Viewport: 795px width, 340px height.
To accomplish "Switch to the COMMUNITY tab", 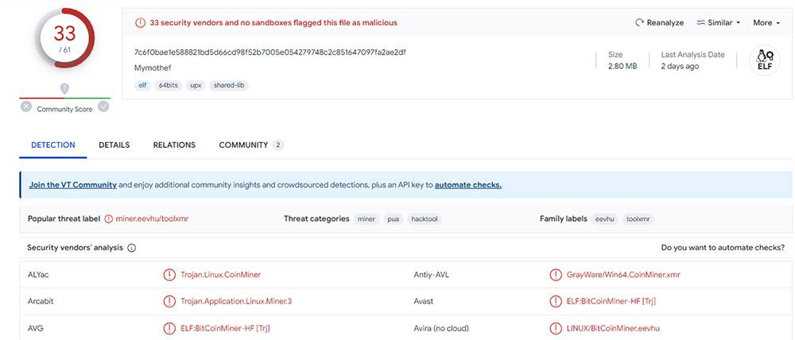I will pyautogui.click(x=243, y=145).
